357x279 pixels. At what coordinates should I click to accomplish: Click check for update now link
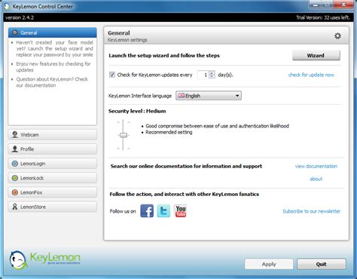coord(311,75)
